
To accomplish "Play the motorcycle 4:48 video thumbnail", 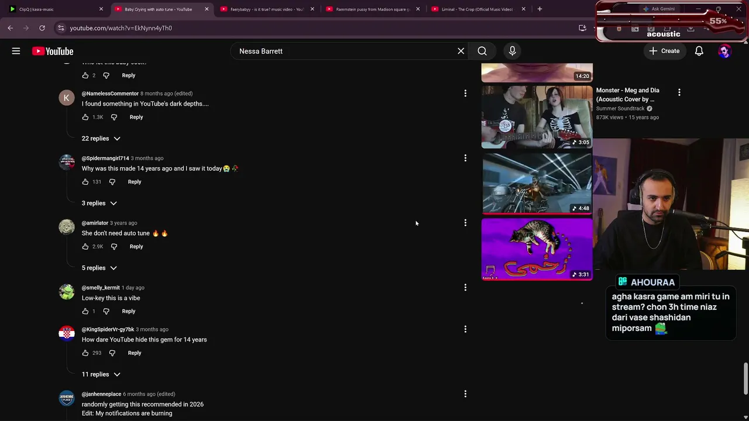I will click(x=537, y=183).
